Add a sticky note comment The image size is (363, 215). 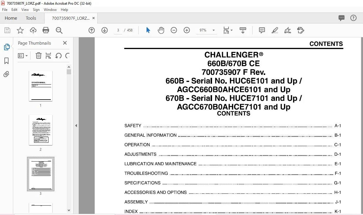coord(262,30)
